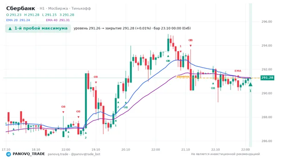Open the @panovqtrade_bot link

(86, 154)
